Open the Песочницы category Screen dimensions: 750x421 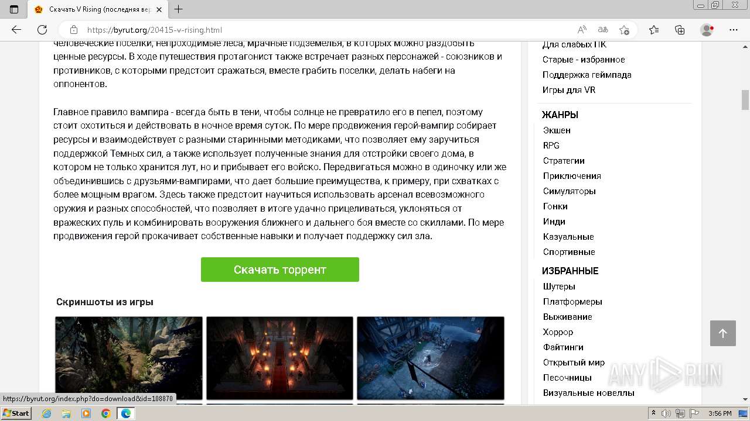567,378
